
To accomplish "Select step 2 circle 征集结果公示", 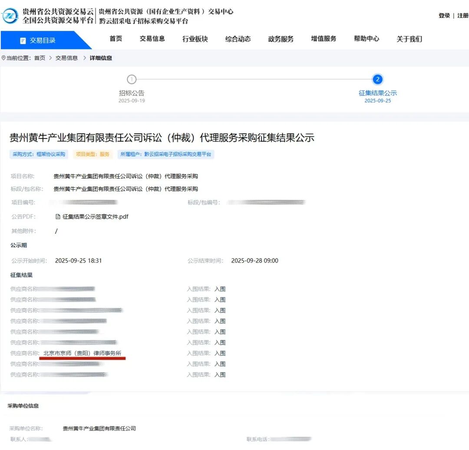I will click(x=378, y=79).
